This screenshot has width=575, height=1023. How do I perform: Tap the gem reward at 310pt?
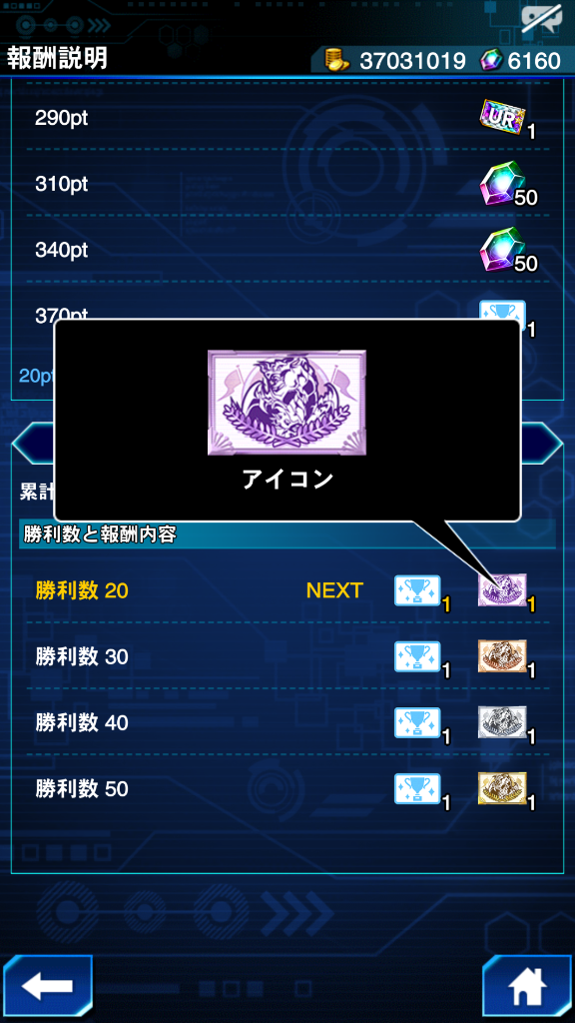point(502,184)
